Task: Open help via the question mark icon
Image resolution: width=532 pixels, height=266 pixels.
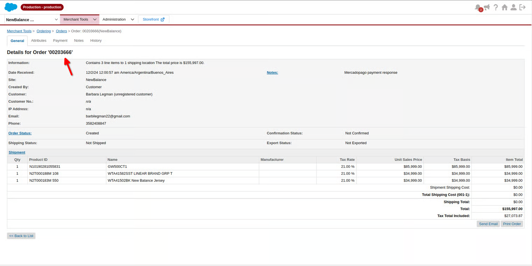Action: pos(496,7)
